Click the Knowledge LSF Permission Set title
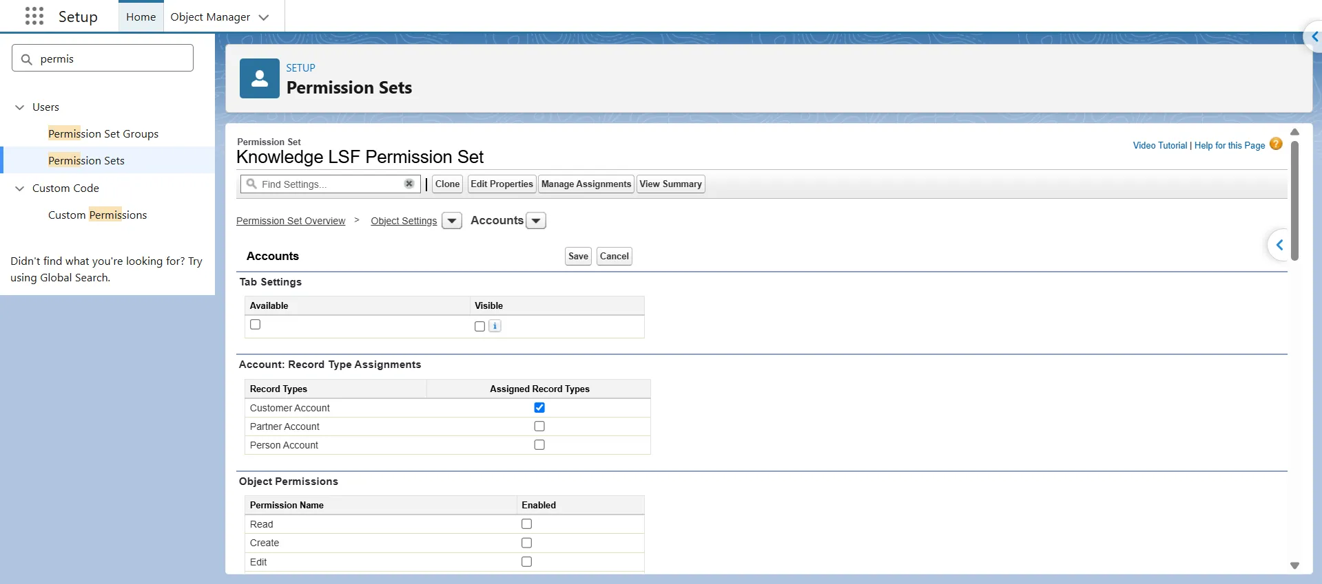This screenshot has height=584, width=1322. pyautogui.click(x=360, y=157)
